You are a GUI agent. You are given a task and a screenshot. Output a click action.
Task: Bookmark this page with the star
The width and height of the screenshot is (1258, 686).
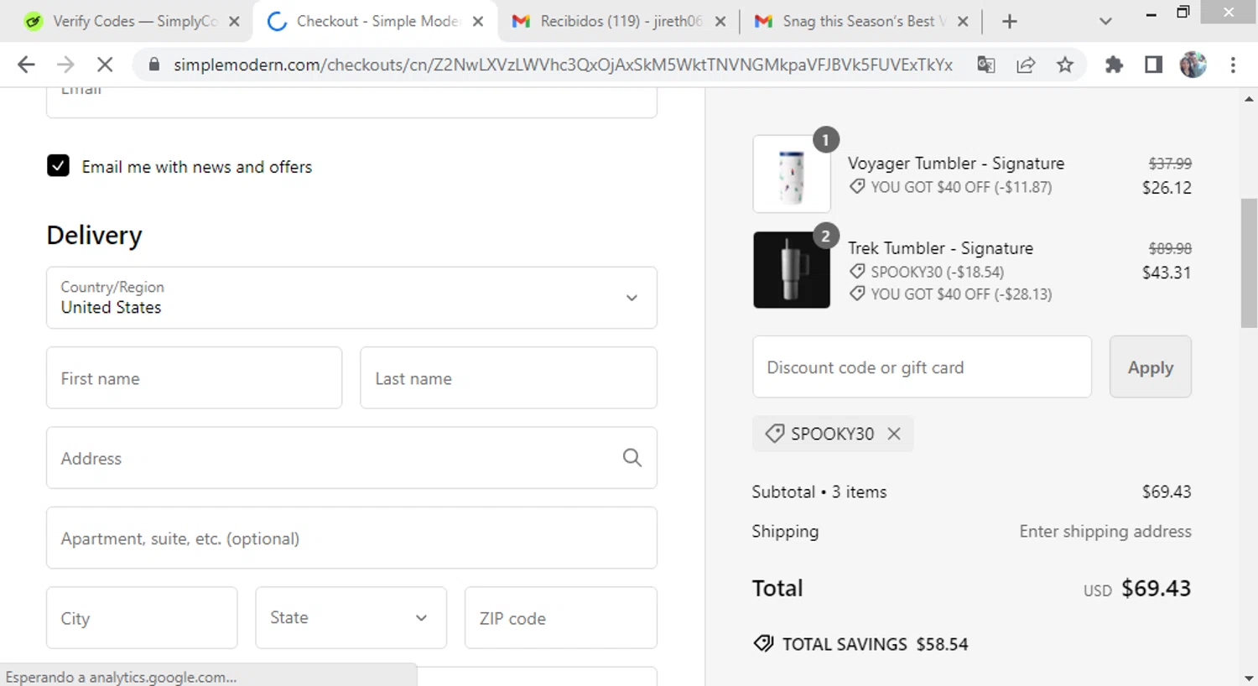coord(1065,65)
